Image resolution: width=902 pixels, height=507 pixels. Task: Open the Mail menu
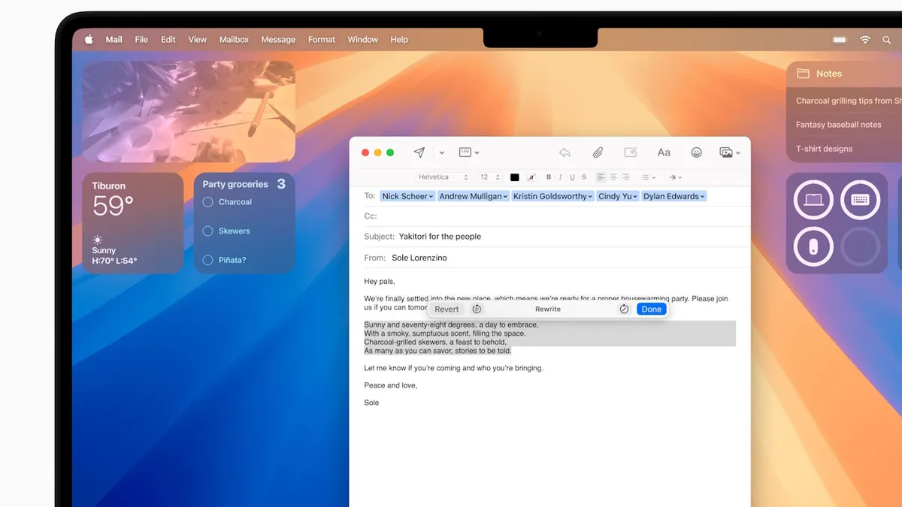tap(114, 40)
